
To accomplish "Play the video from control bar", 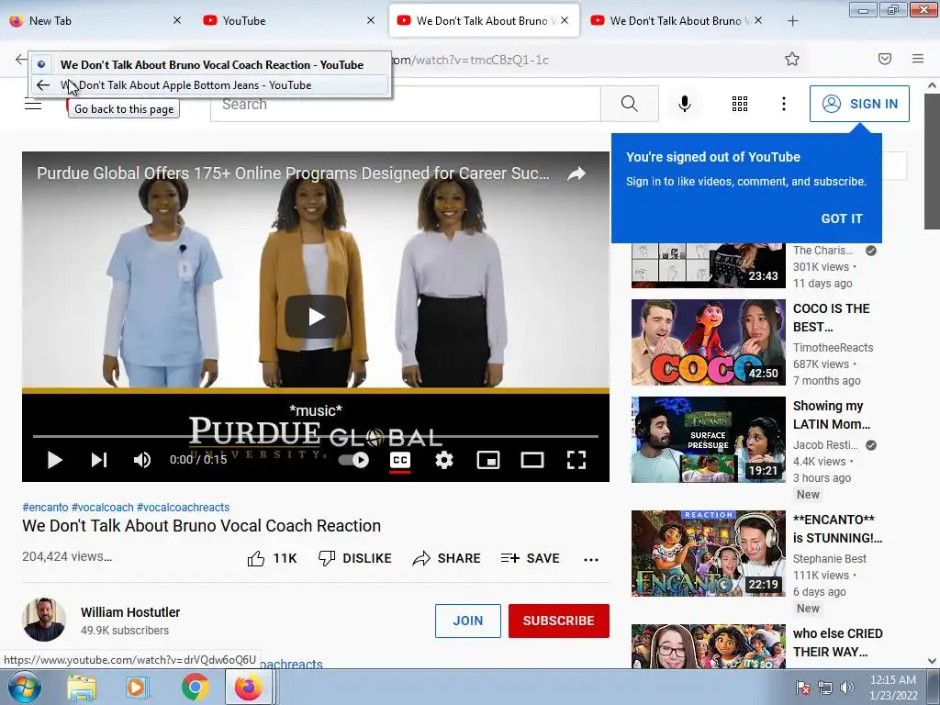I will pyautogui.click(x=54, y=460).
